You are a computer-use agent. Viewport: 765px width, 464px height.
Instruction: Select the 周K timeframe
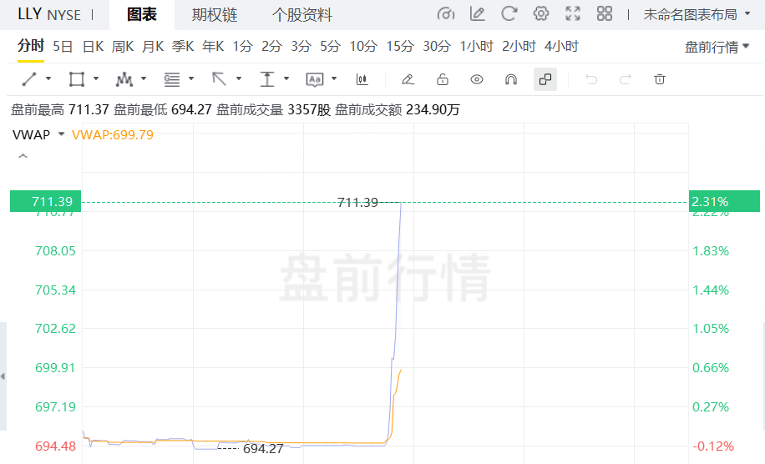pyautogui.click(x=123, y=46)
